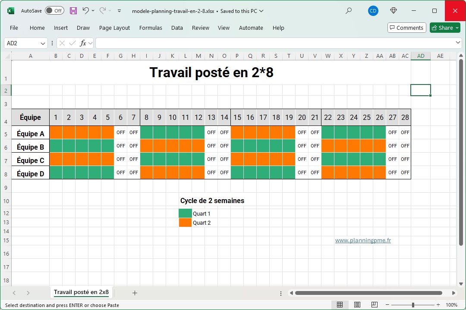
Task: Open the Formulas ribbon tab
Action: [x=151, y=28]
